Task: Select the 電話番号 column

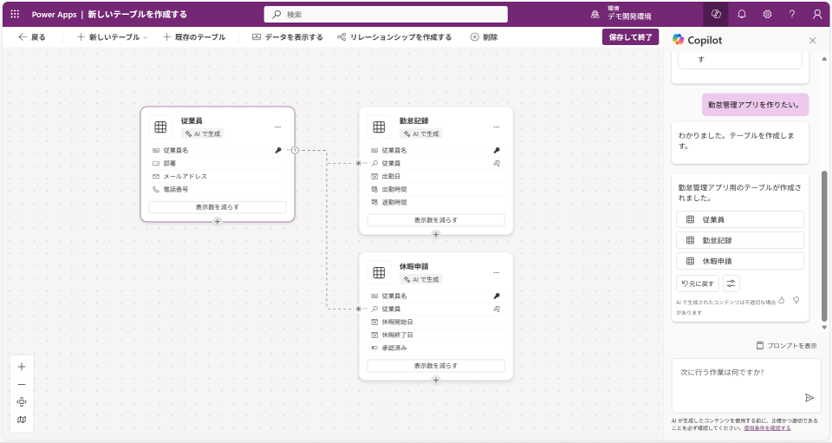Action: click(x=218, y=189)
